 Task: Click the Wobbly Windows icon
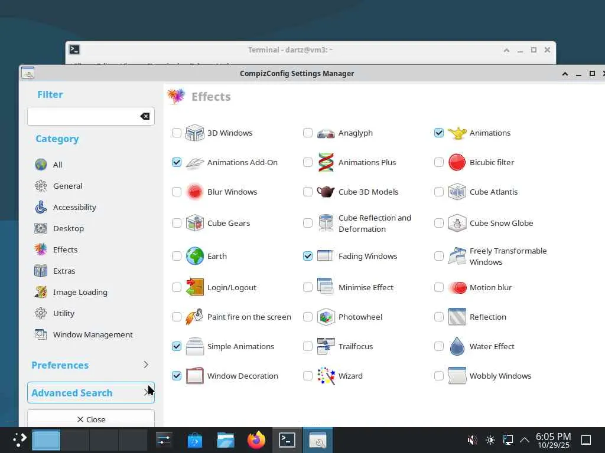coord(457,376)
